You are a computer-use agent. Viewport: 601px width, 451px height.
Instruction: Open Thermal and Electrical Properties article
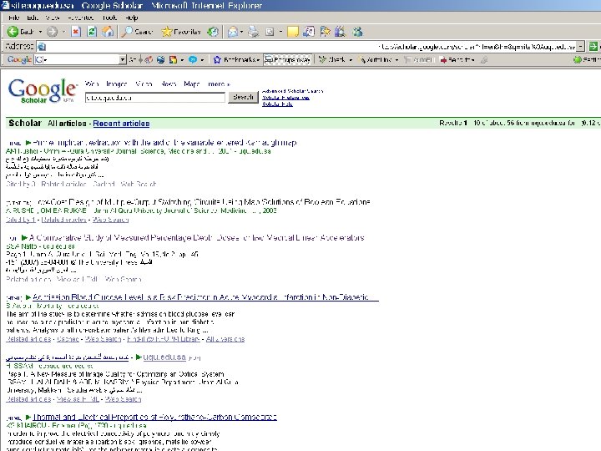pyautogui.click(x=155, y=418)
